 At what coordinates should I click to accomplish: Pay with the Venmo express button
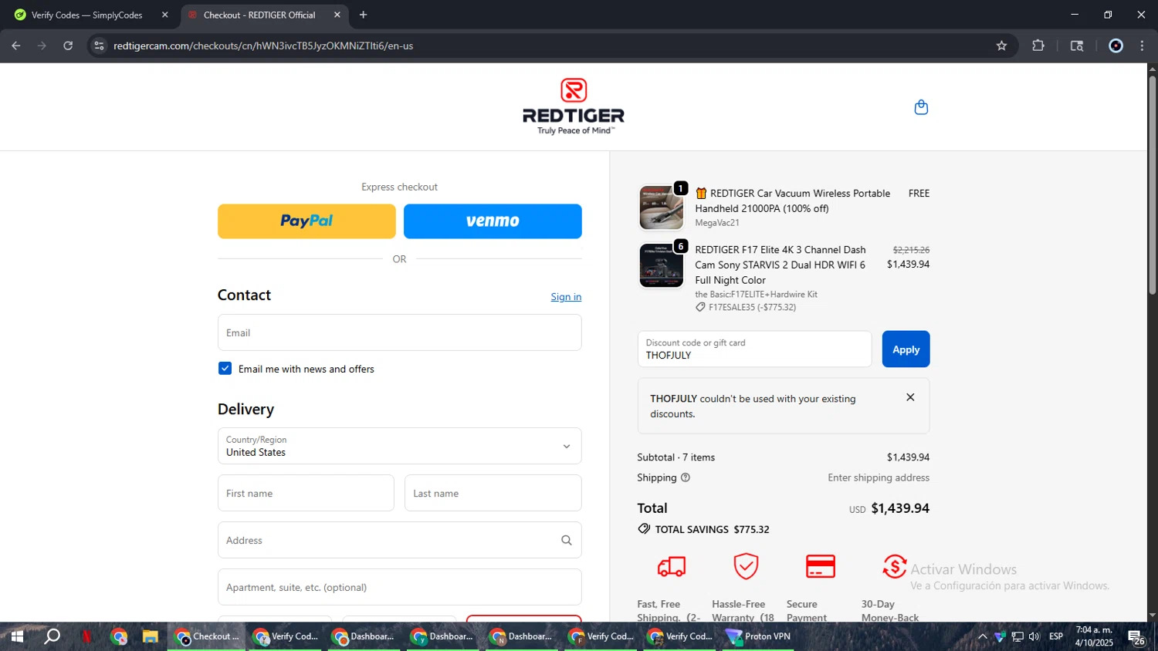[x=493, y=221]
